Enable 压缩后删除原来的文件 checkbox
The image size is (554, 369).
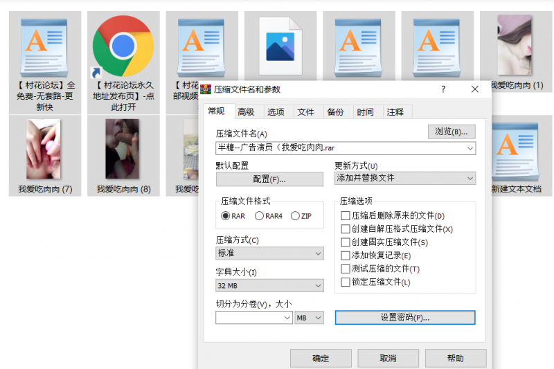pyautogui.click(x=346, y=216)
